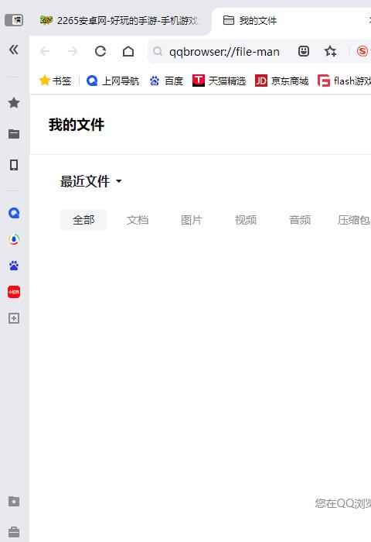Image resolution: width=371 pixels, height=542 pixels.
Task: Select the 全部 file filter tab
Action: click(x=83, y=220)
